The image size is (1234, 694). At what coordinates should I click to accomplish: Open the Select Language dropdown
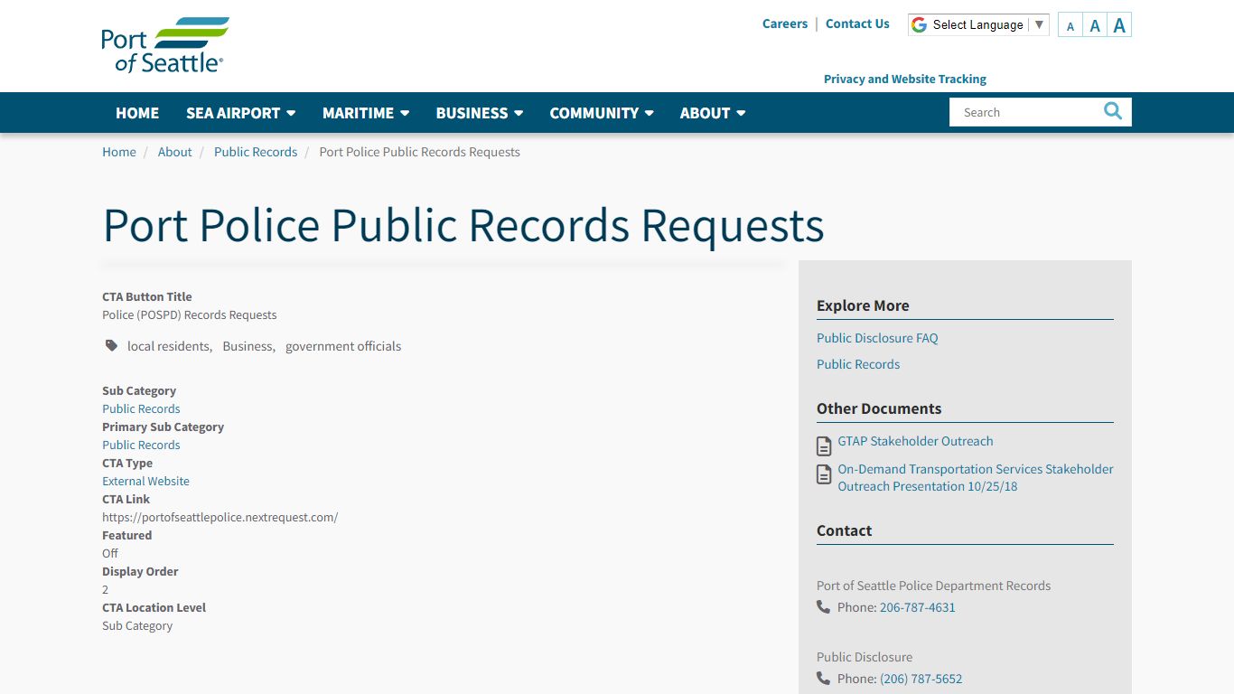(978, 24)
